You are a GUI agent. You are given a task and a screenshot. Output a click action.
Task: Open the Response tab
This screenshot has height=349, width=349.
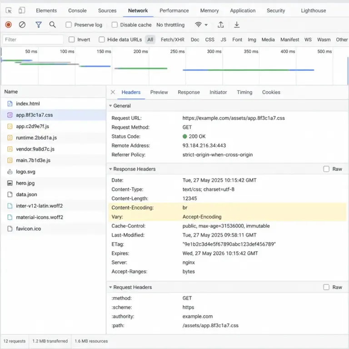click(189, 92)
